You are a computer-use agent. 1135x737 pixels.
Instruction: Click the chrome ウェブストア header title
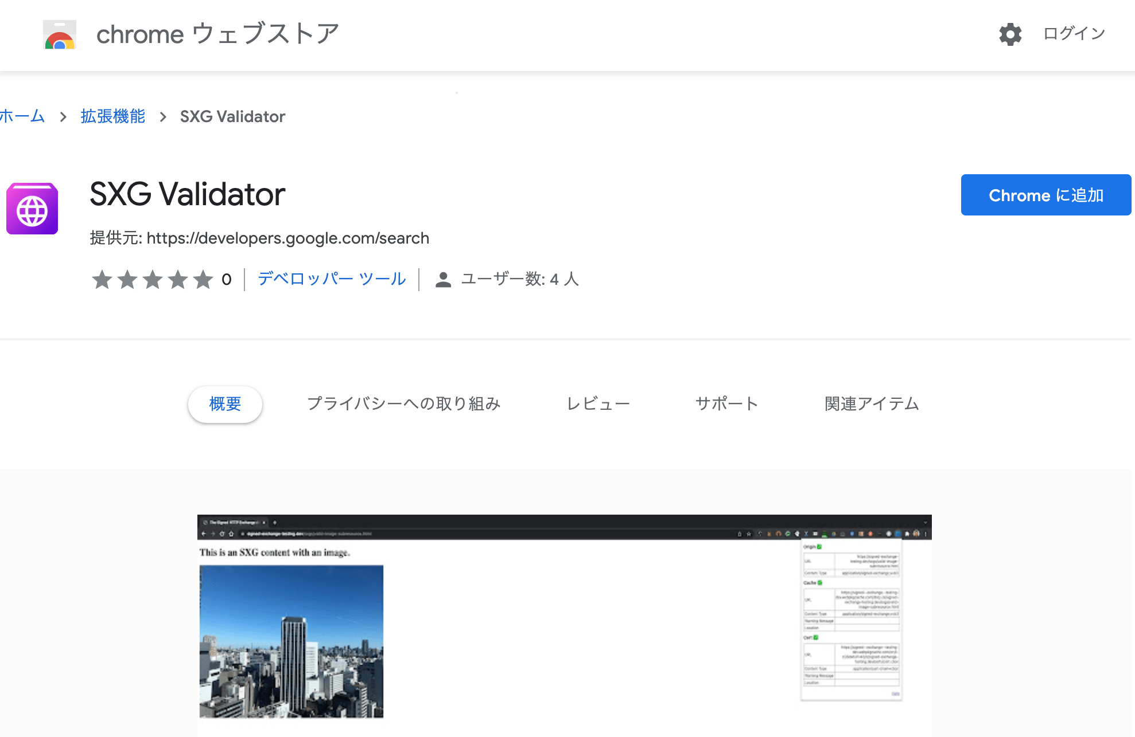click(218, 34)
